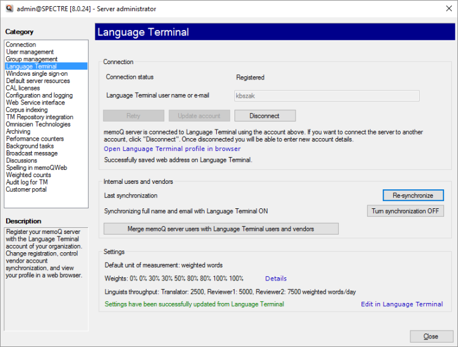Click Merge memoQ server users button
The image size is (458, 347).
pyautogui.click(x=221, y=229)
